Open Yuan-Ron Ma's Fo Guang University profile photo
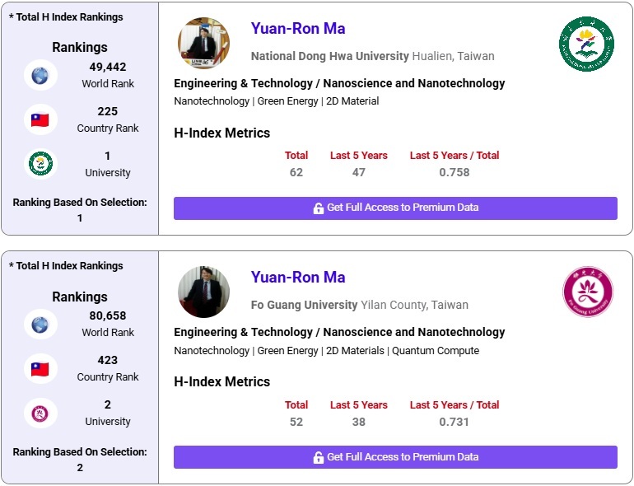The height and width of the screenshot is (486, 634). 203,292
